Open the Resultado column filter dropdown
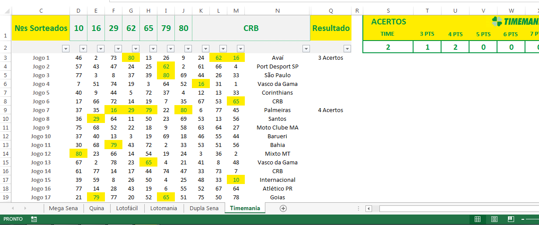Viewport: 539px width, 225px height. (347, 49)
